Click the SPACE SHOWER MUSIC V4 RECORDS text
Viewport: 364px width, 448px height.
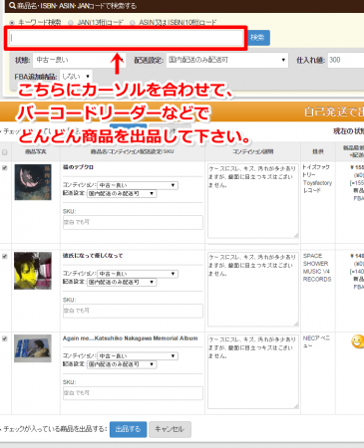pyautogui.click(x=317, y=268)
